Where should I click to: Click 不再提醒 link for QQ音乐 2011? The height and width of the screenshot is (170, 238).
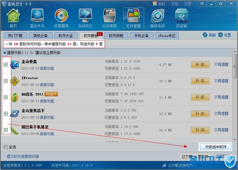point(221,97)
